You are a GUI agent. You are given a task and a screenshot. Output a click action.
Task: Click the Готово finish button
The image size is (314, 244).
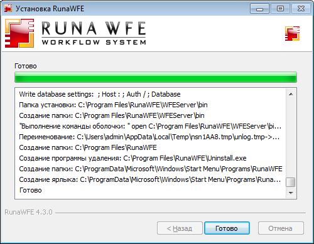(x=227, y=228)
